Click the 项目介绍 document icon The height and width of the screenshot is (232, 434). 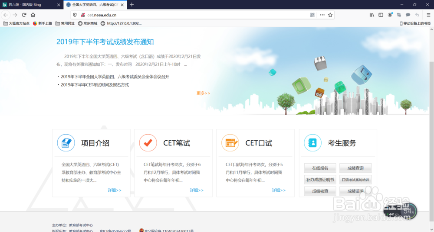pos(66,143)
